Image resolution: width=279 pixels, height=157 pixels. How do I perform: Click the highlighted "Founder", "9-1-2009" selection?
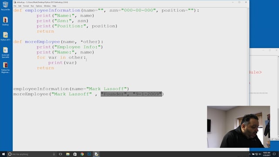(131, 94)
